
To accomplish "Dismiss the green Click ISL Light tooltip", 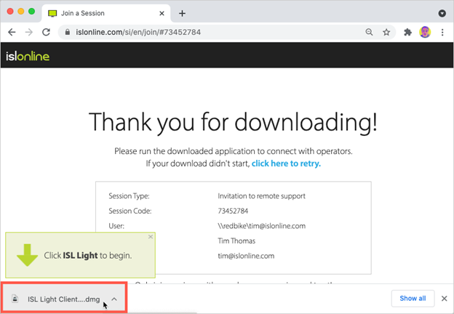I will pyautogui.click(x=151, y=237).
